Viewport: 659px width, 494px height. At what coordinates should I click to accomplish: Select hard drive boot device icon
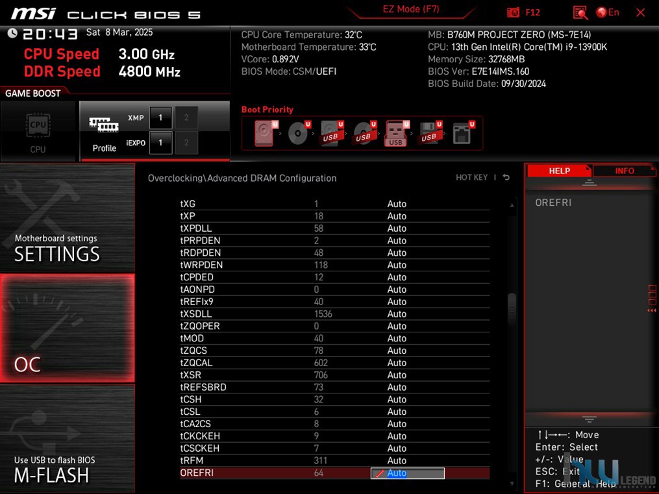265,132
